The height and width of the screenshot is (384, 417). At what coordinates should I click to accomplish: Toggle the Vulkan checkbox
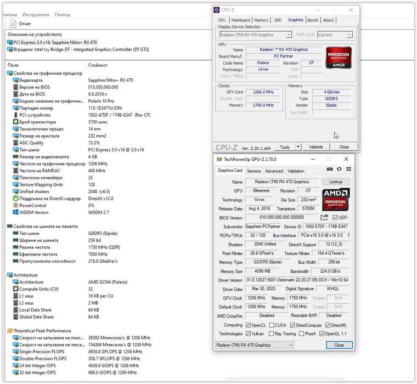(248, 334)
